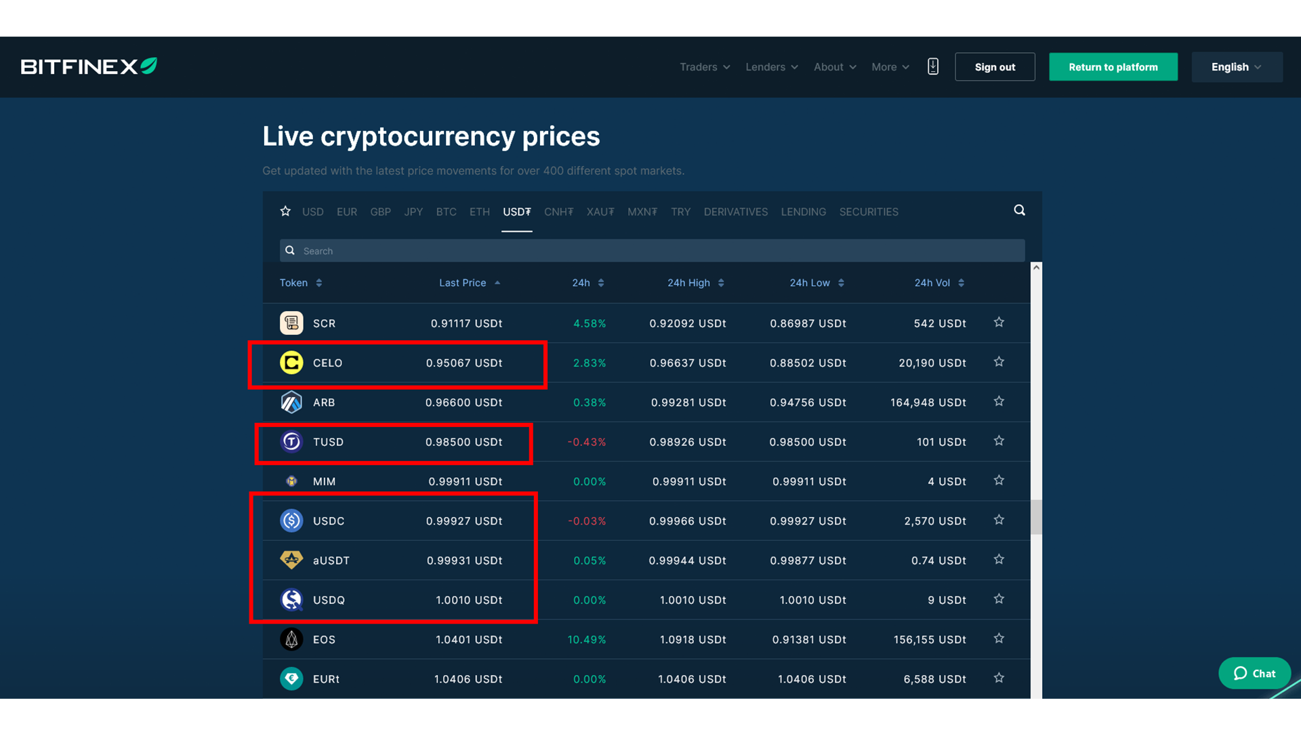The height and width of the screenshot is (732, 1301).
Task: Switch to the TRY tab
Action: [x=681, y=211]
